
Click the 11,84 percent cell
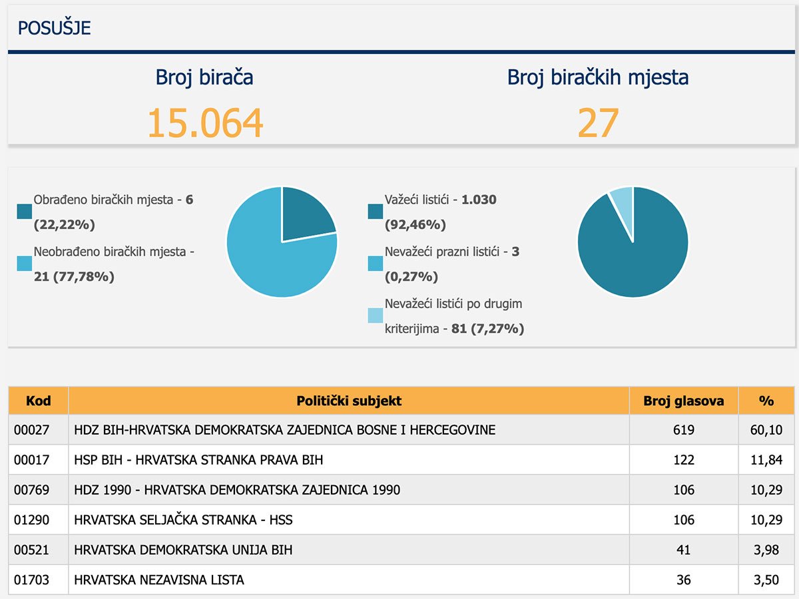tap(766, 460)
